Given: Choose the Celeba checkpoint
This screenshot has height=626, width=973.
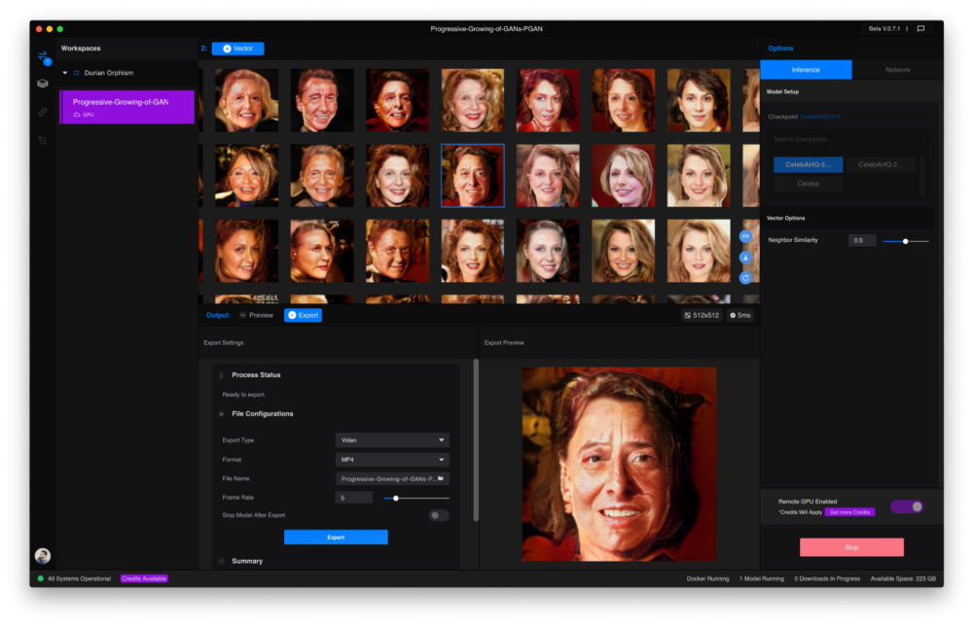Looking at the screenshot, I should click(808, 184).
